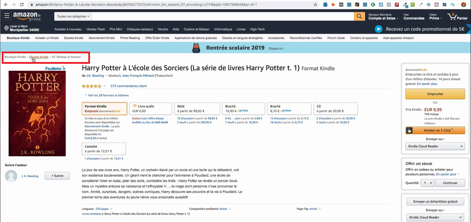Select the Livre audio format
Image resolution: width=471 pixels, height=222 pixels.
[150, 109]
